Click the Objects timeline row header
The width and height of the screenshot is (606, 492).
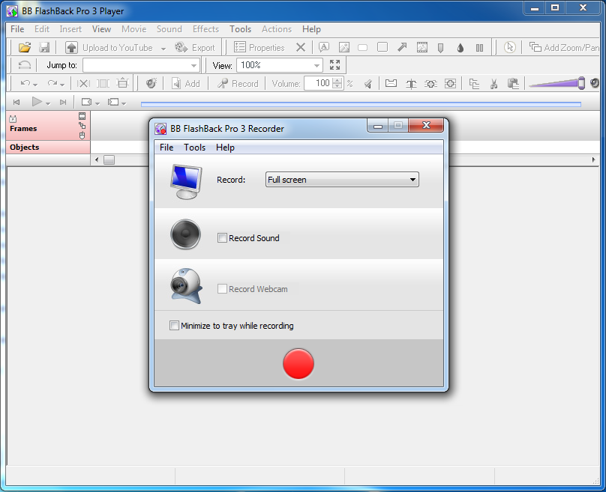tap(48, 147)
